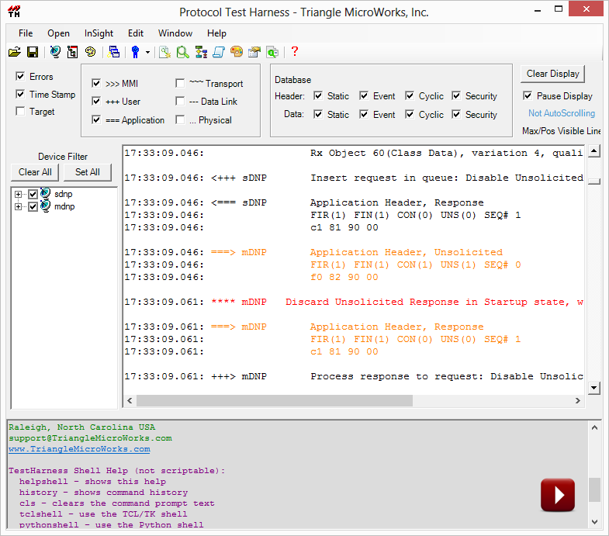Screen dimensions: 609x536
Task: Click the shell pane scroll down arrow
Action: click(594, 522)
